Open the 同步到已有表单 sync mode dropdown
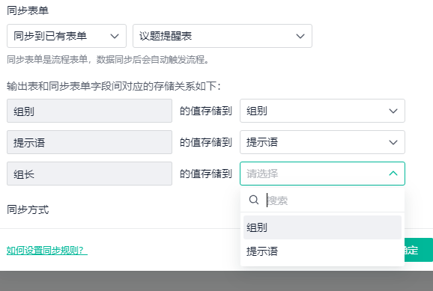 click(x=67, y=36)
